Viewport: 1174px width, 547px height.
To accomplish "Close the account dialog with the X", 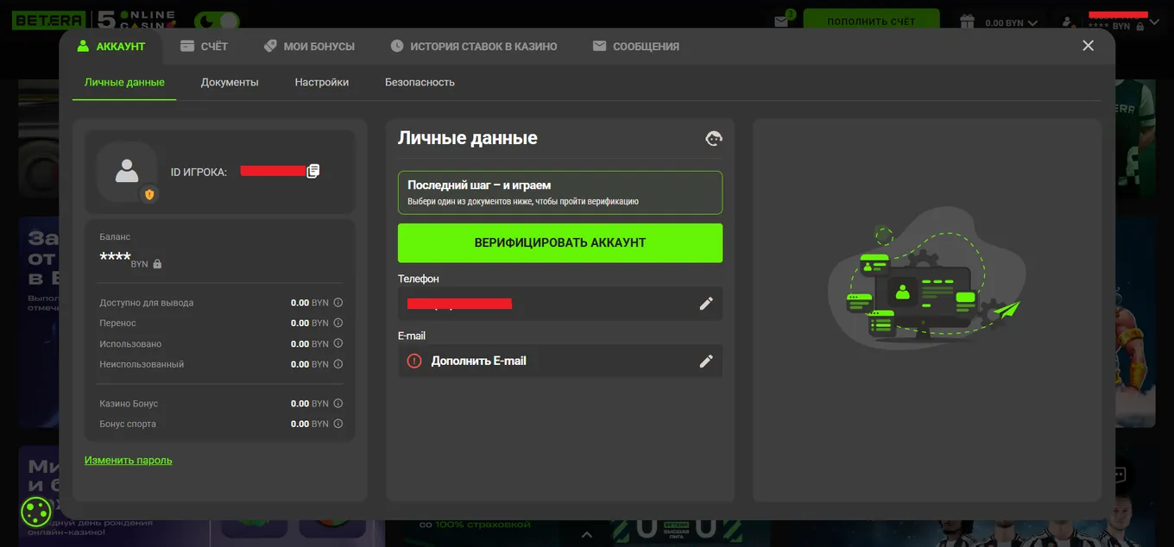I will pos(1088,46).
